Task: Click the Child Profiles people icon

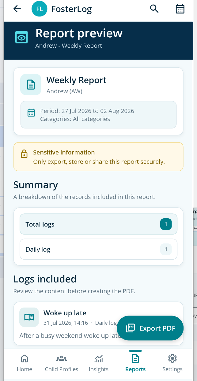Action: [x=62, y=358]
